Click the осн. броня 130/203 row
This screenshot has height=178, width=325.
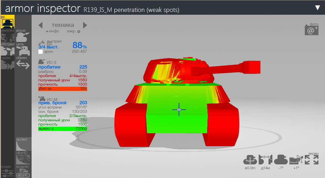63,111
